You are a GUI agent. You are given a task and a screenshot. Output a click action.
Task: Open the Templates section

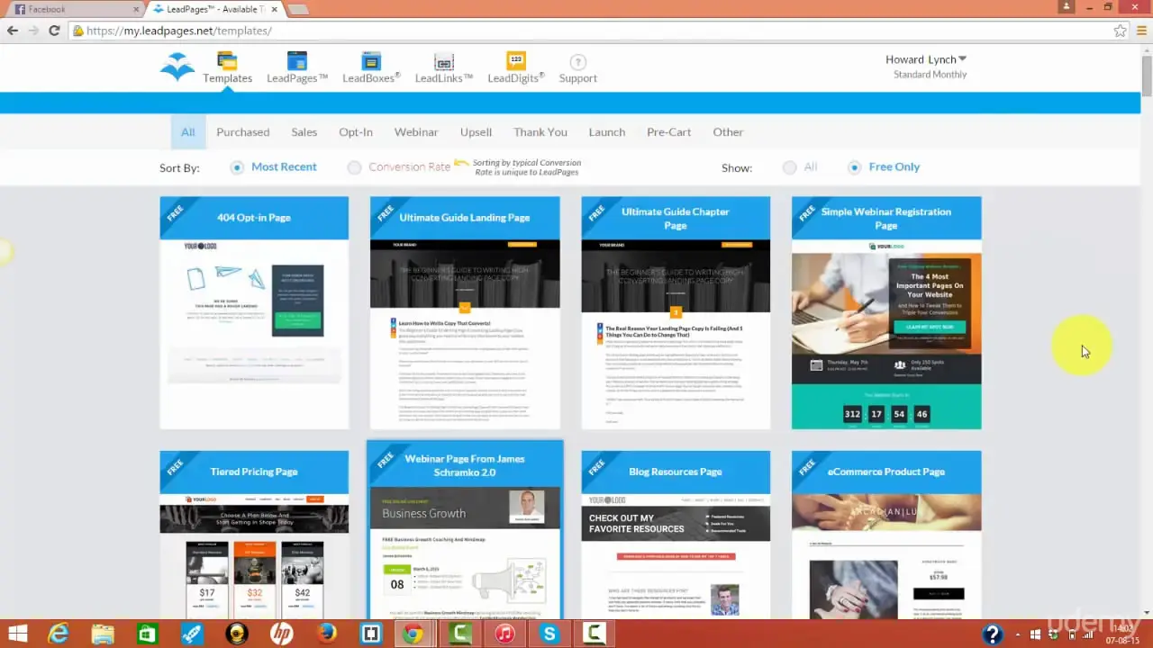click(x=227, y=67)
